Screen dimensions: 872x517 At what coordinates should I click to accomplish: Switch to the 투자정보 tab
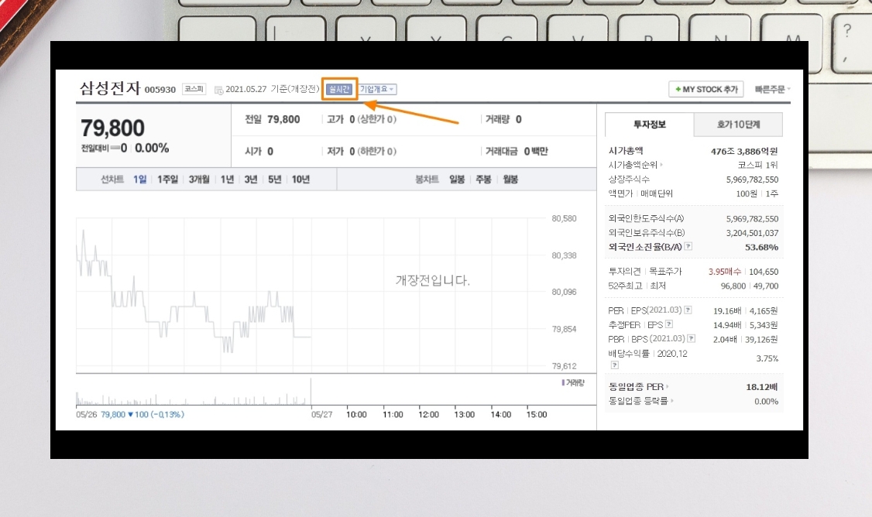click(649, 125)
